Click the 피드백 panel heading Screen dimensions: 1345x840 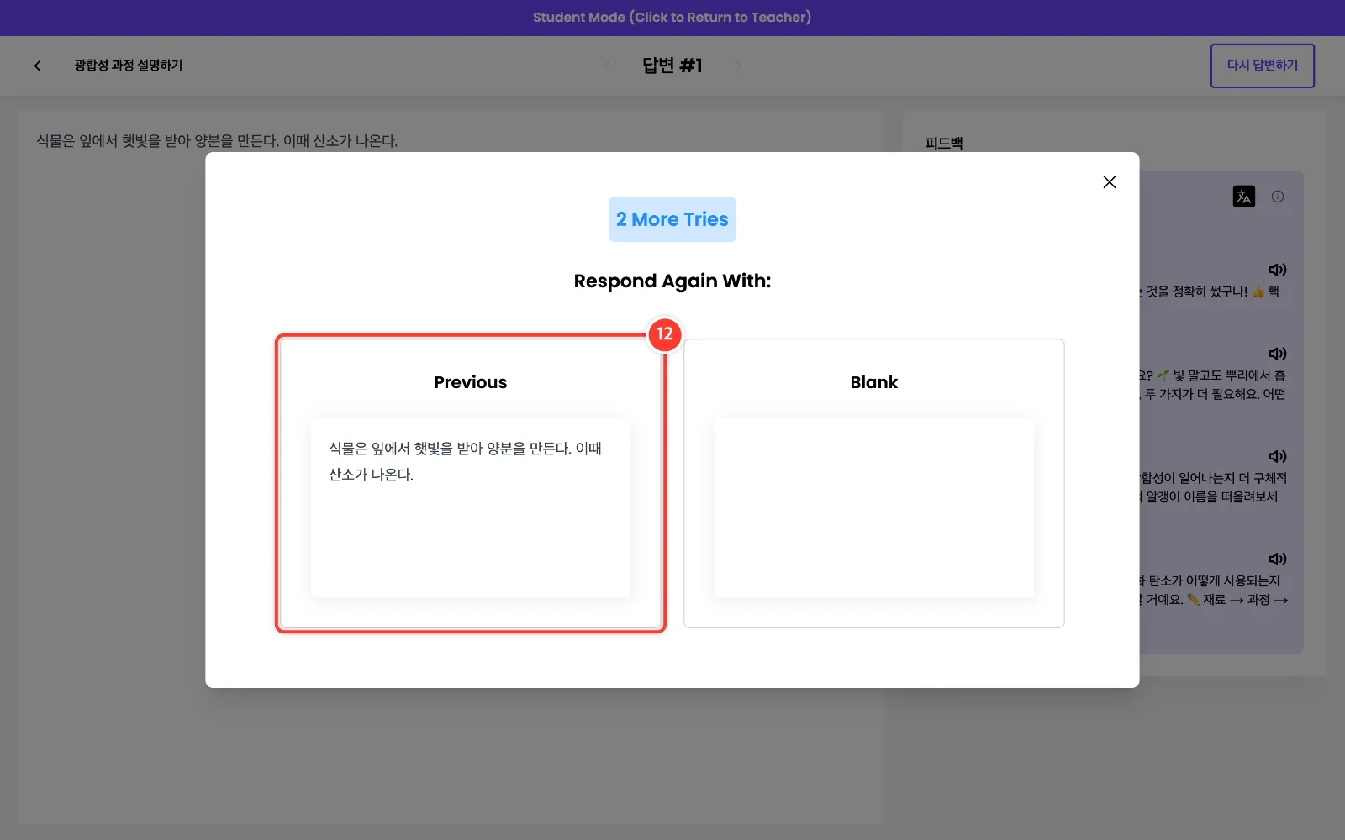point(944,144)
